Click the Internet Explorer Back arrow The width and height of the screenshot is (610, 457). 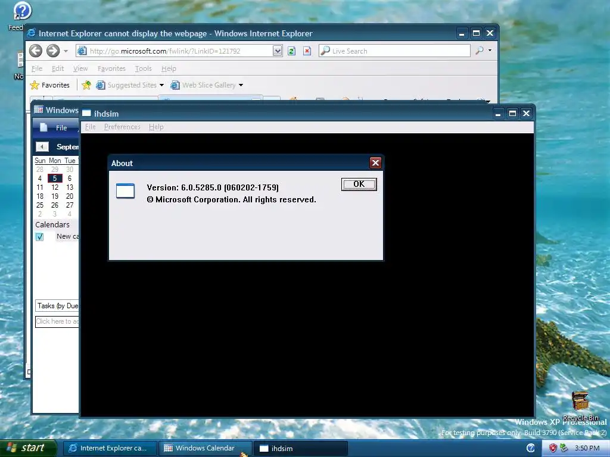(x=36, y=51)
